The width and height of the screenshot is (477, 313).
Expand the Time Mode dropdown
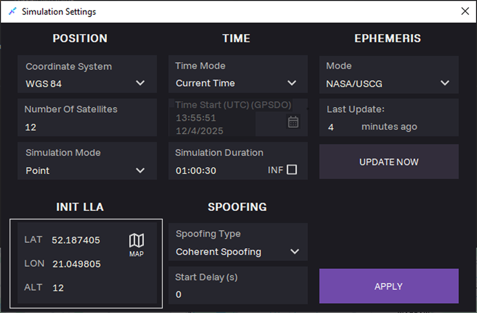pyautogui.click(x=291, y=83)
